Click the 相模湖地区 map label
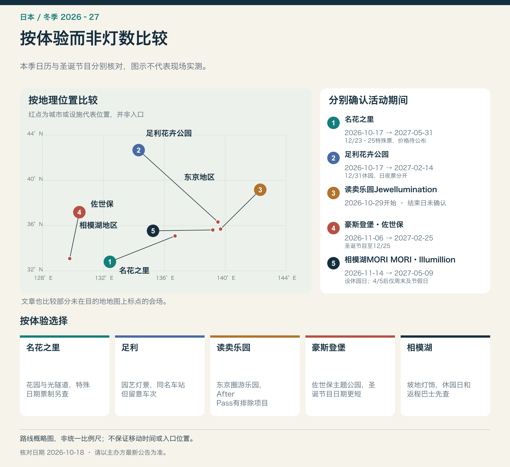 coord(98,225)
